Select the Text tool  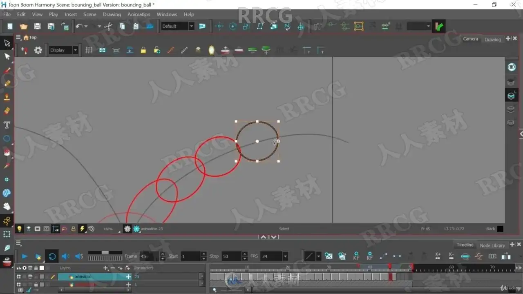pos(7,125)
